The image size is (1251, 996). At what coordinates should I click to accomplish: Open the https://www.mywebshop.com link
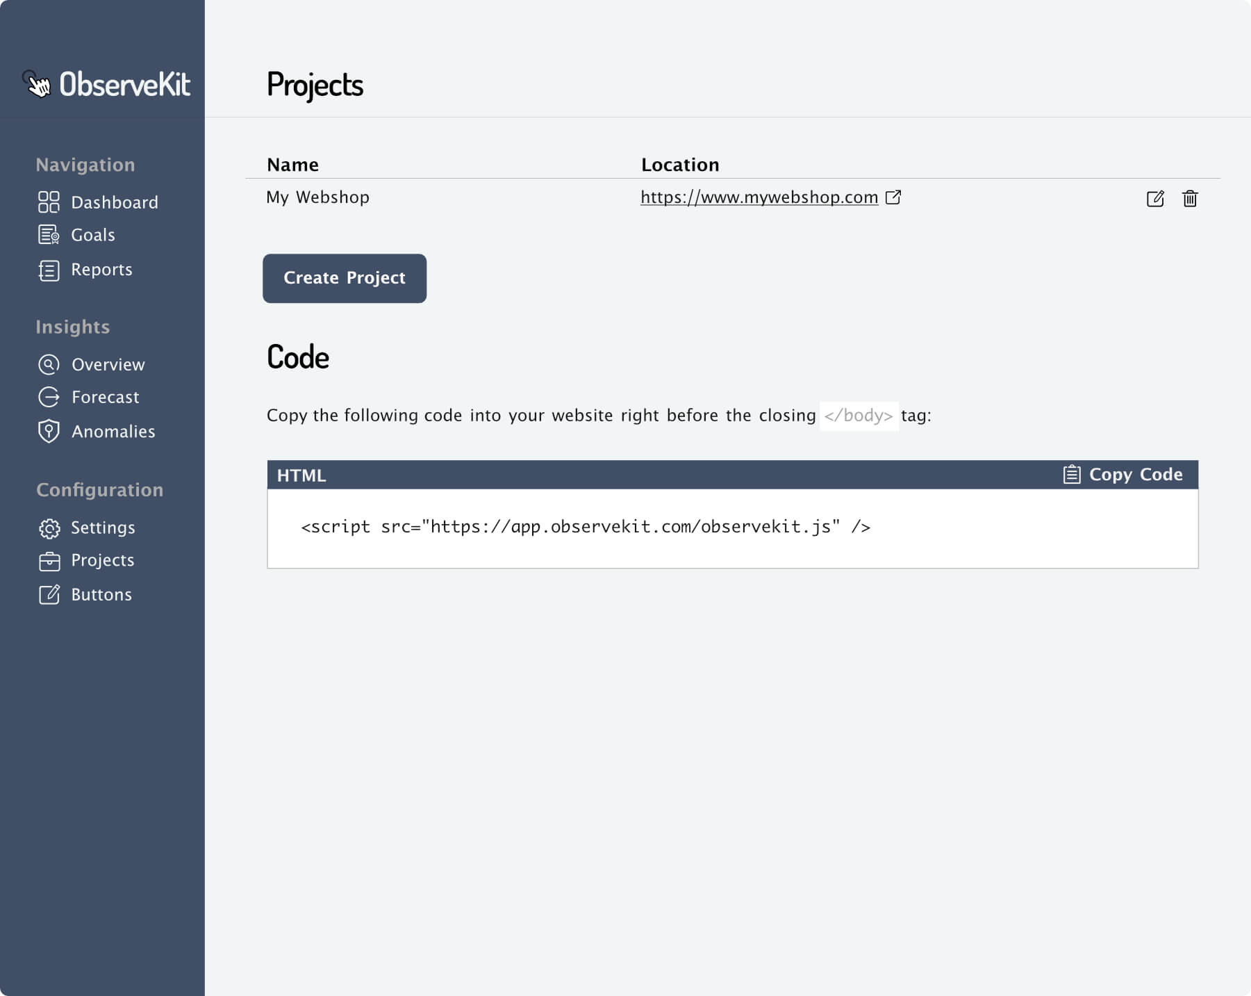pos(759,197)
